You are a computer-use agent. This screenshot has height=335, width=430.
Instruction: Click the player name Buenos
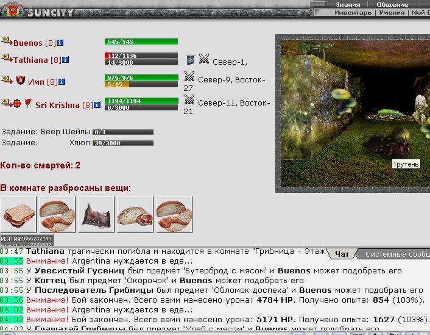[27, 43]
